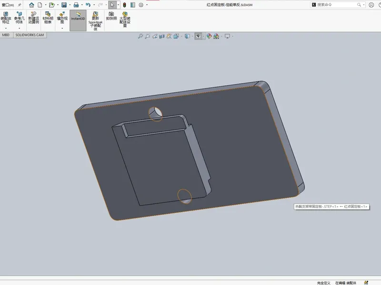This screenshot has width=381, height=285.
Task: Click the search commands input field
Action: 337,5
